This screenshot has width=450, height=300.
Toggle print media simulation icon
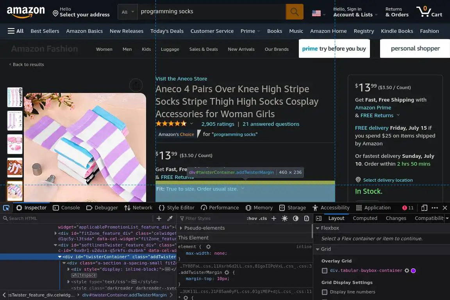(x=307, y=218)
